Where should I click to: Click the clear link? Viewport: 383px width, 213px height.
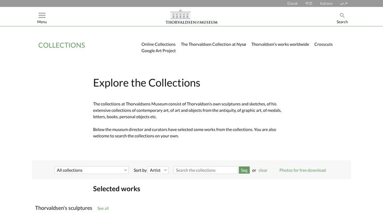tap(263, 170)
